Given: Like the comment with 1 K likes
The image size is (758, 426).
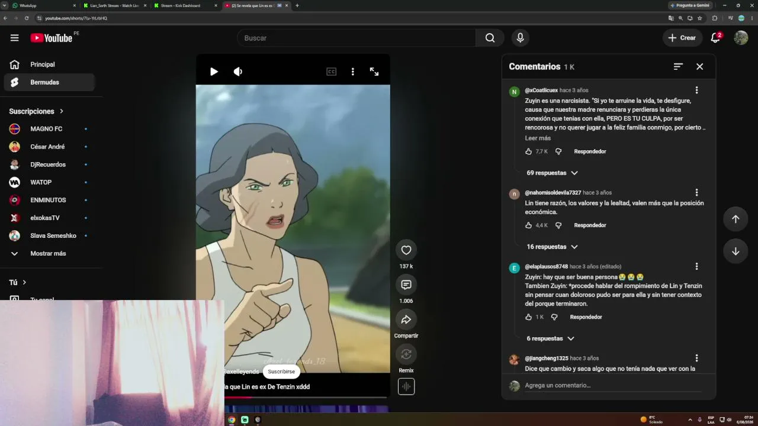Looking at the screenshot, I should (528, 317).
